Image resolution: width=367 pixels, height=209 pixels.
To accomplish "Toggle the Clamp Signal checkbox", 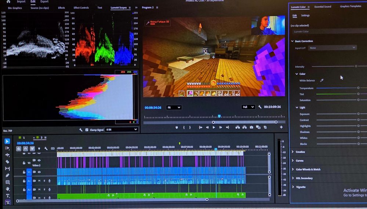I will coord(87,130).
